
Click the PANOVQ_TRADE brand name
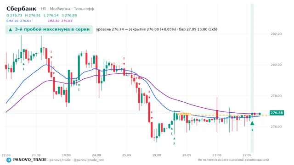pyautogui.click(x=30, y=160)
